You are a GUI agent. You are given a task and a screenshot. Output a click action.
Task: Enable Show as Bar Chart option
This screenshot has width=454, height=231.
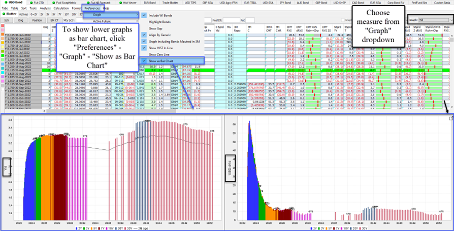pyautogui.click(x=172, y=61)
